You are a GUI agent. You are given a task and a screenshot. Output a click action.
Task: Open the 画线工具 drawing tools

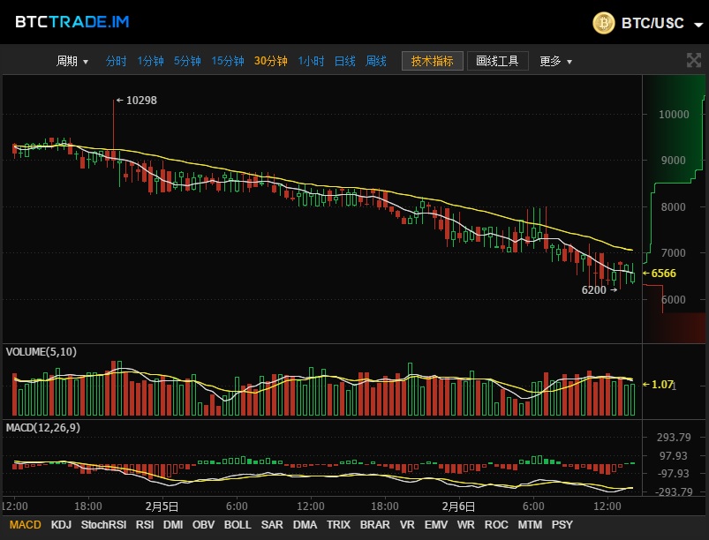click(x=497, y=61)
